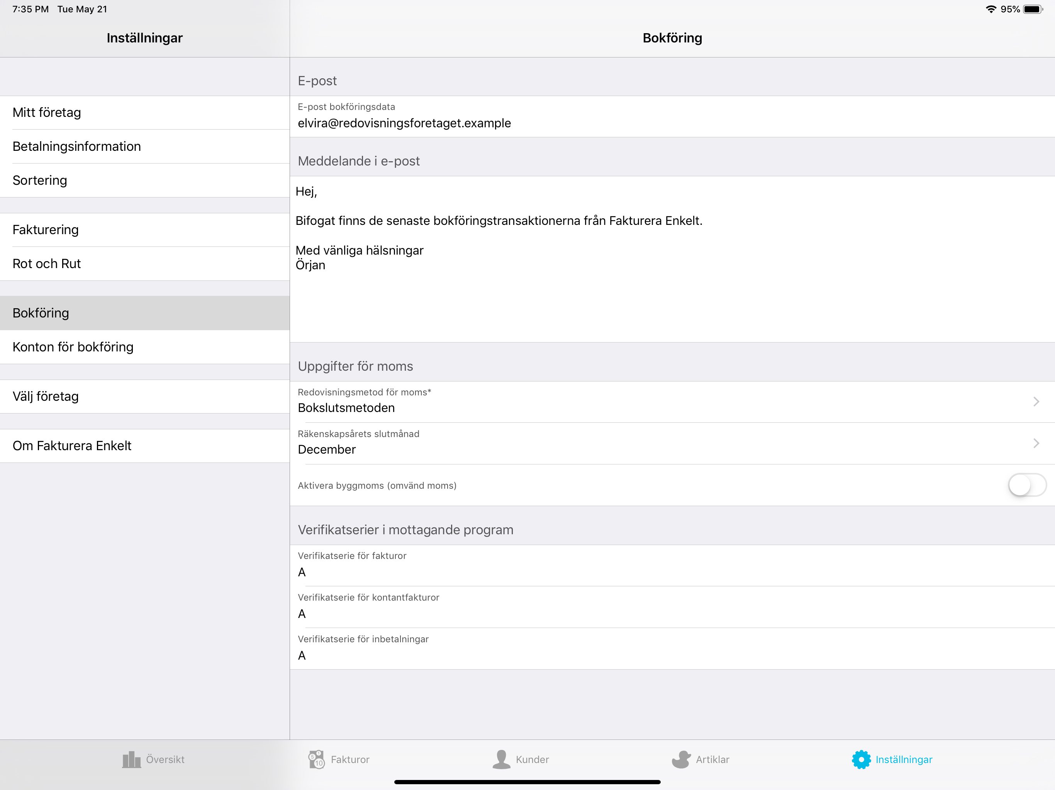Screen dimensions: 1055x790
Task: Switch to the Artiklar tab label
Action: click(712, 760)
